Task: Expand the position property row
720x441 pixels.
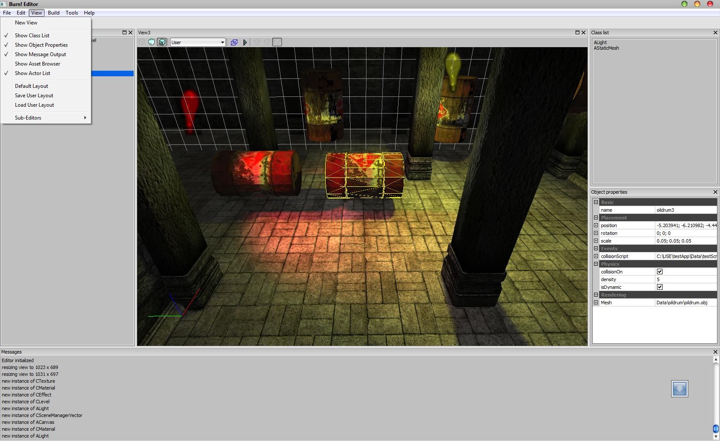Action: [x=596, y=225]
